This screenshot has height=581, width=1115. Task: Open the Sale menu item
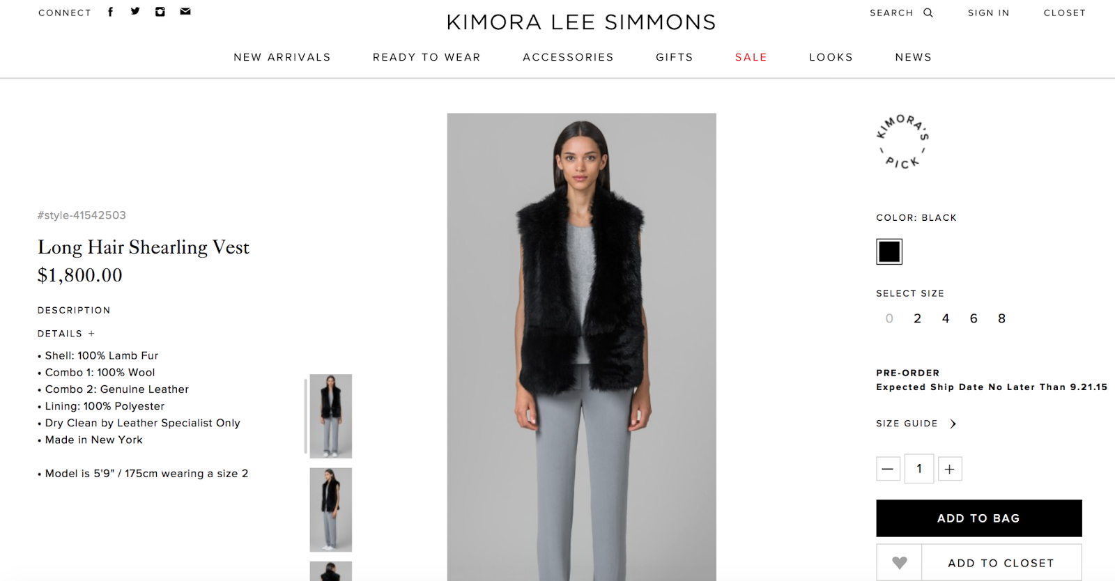pyautogui.click(x=751, y=57)
